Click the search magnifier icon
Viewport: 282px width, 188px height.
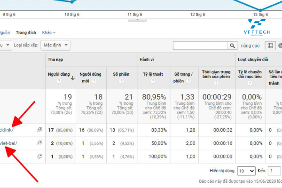232,46
